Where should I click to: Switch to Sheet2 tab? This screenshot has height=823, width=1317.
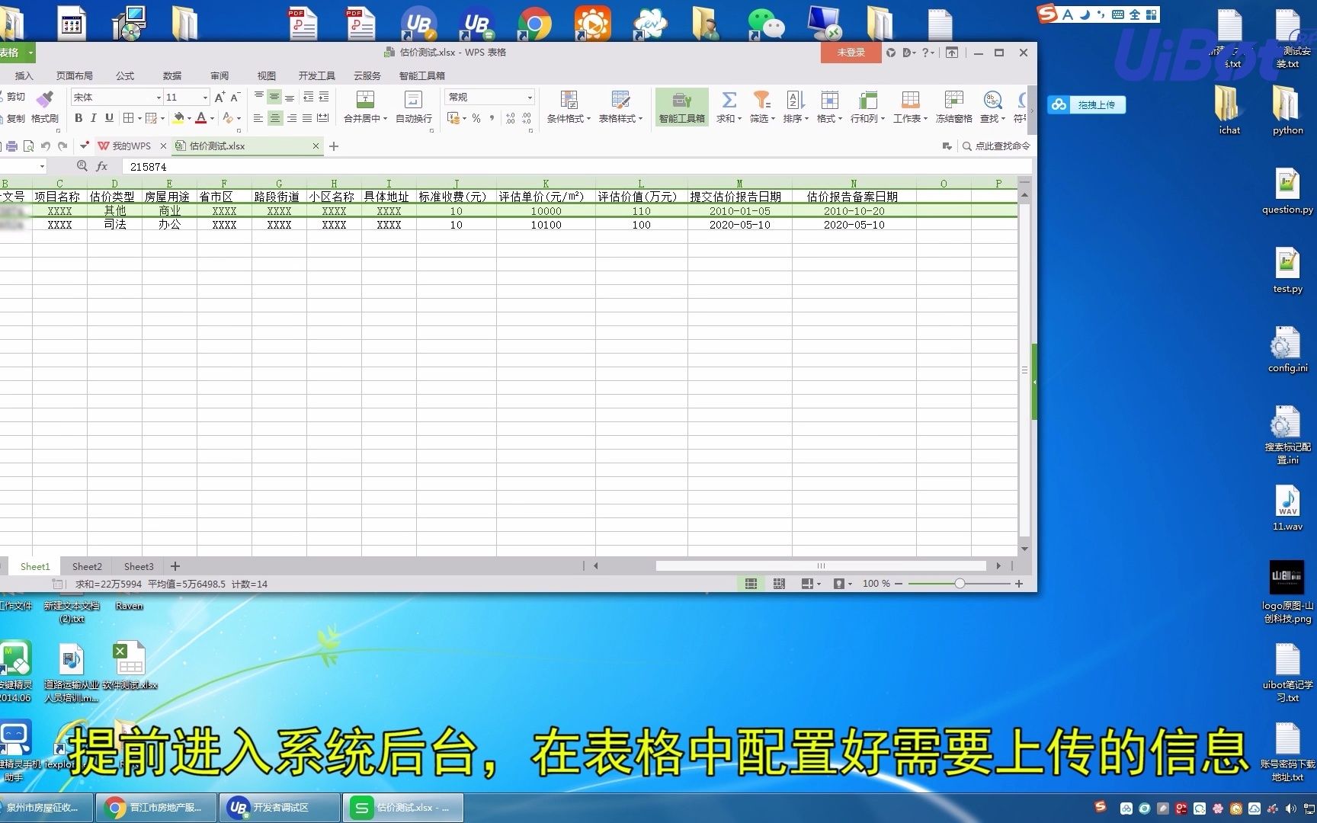(86, 566)
